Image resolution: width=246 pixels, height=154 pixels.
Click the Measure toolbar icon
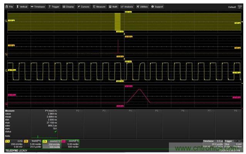(99, 7)
